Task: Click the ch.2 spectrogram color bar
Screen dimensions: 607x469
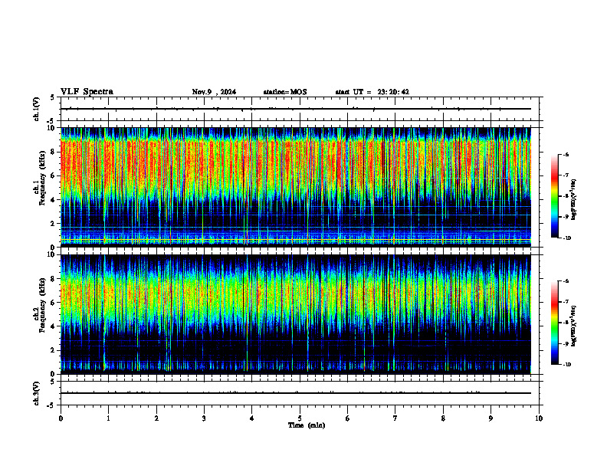Action: 554,323
